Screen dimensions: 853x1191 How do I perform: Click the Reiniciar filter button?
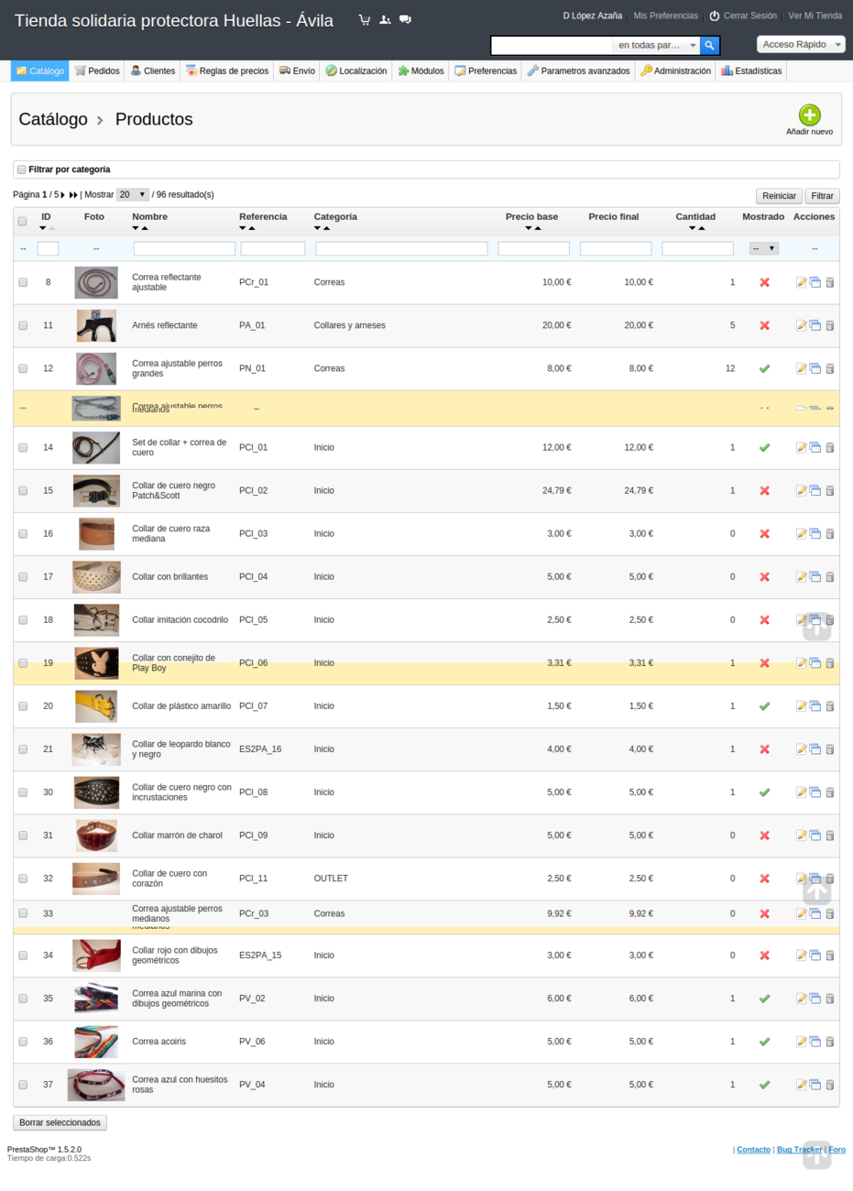pyautogui.click(x=779, y=196)
